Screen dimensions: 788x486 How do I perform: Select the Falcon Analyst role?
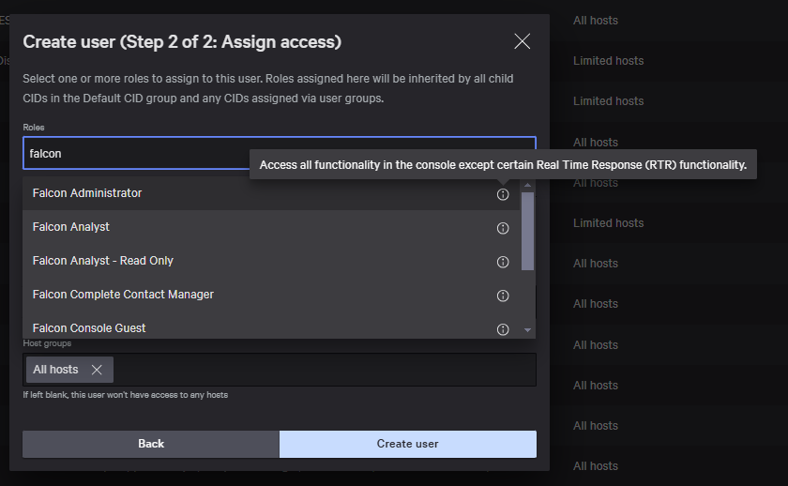[271, 227]
